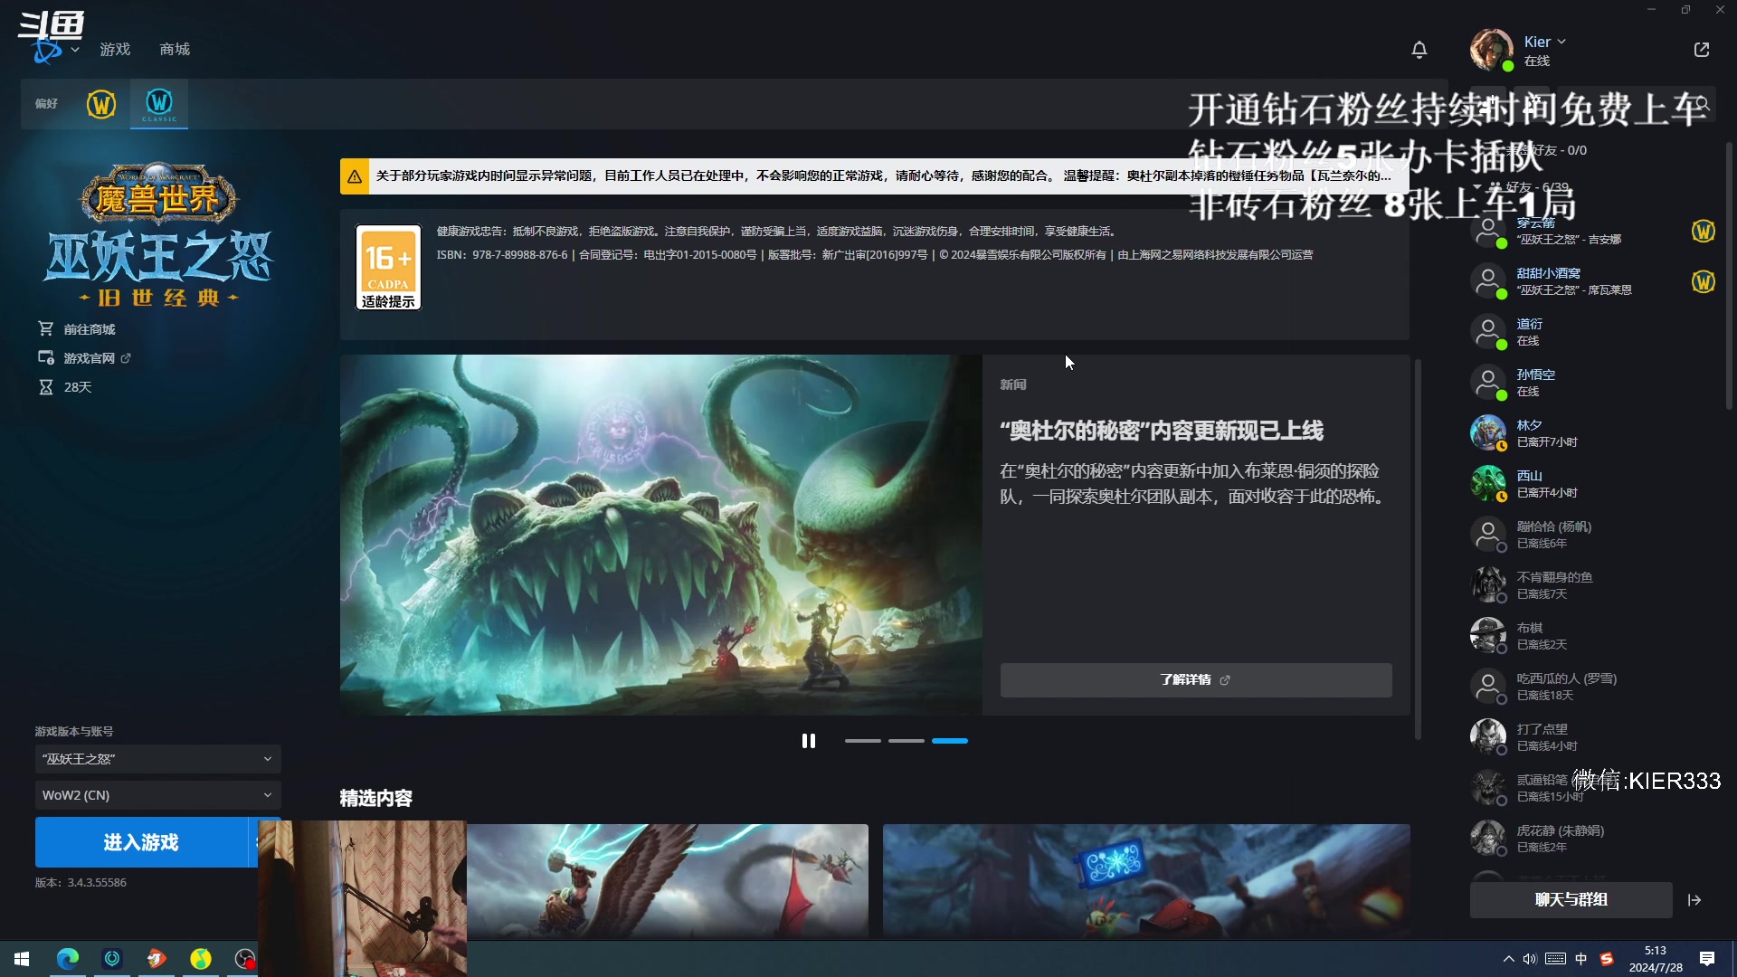Open the taskbar clock showing 5:13

(x=1656, y=959)
